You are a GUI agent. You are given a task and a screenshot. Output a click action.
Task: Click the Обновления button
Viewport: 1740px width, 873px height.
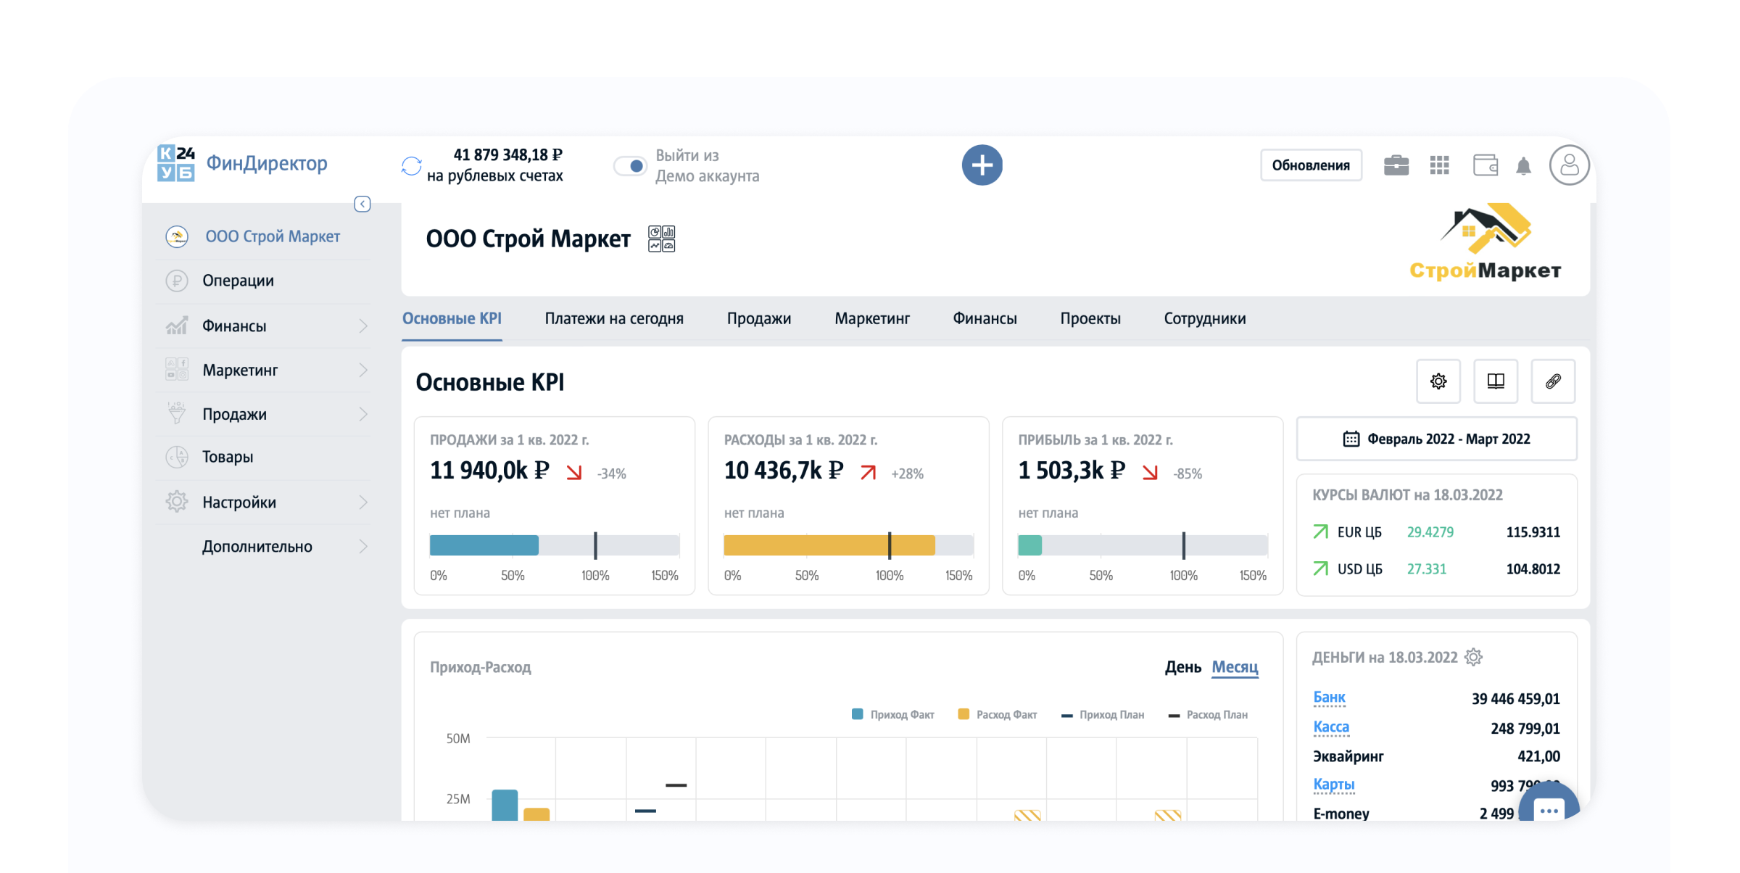pyautogui.click(x=1311, y=165)
